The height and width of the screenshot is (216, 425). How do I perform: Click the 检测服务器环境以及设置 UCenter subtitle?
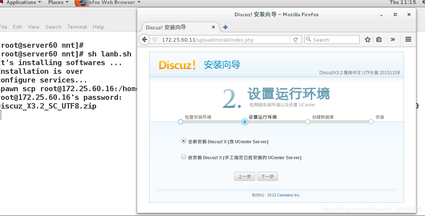click(282, 105)
